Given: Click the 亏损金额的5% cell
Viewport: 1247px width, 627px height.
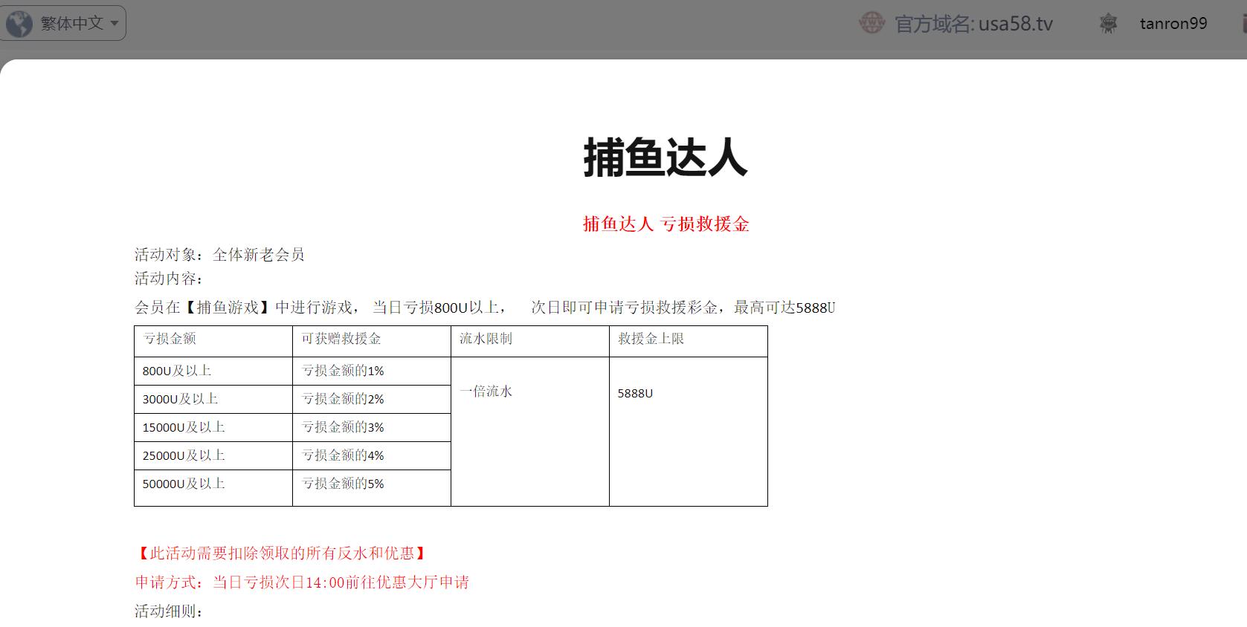Looking at the screenshot, I should click(x=372, y=487).
